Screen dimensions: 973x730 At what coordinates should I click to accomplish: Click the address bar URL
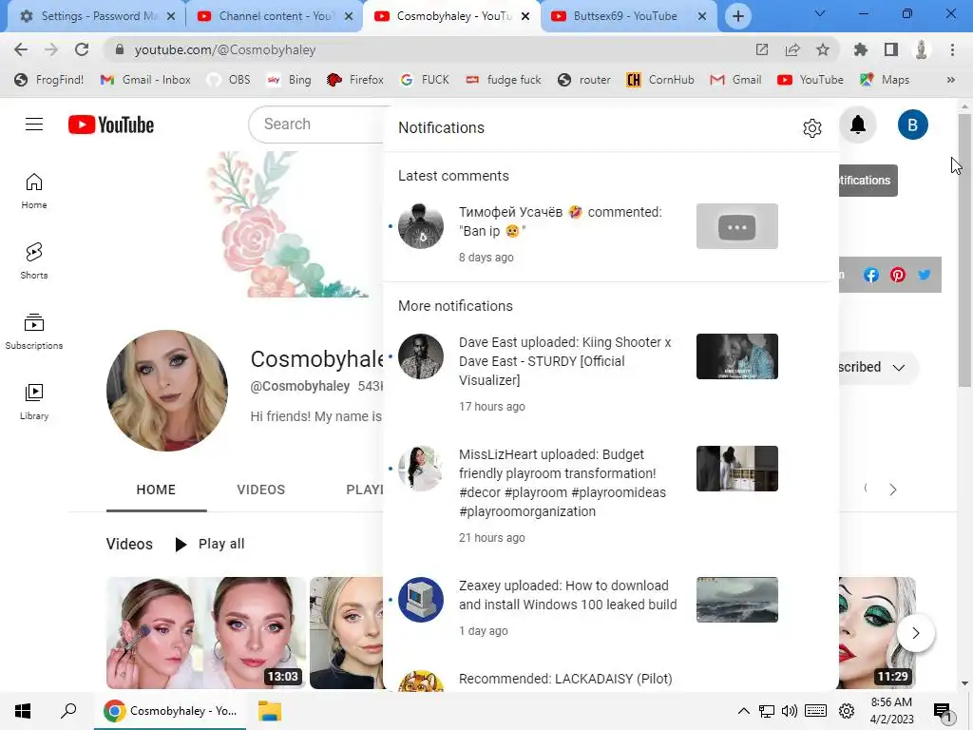(224, 49)
